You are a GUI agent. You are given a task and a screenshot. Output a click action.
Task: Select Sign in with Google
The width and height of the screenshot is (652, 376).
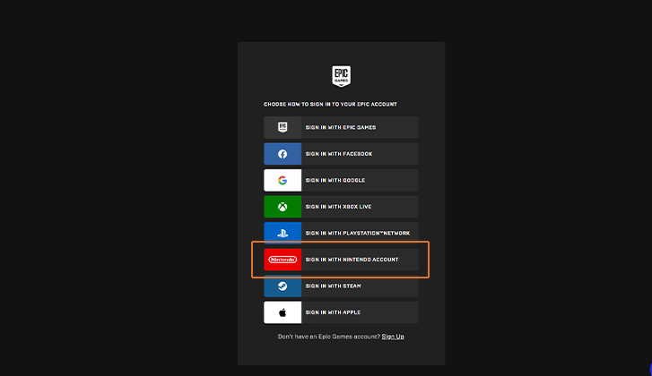(x=341, y=180)
